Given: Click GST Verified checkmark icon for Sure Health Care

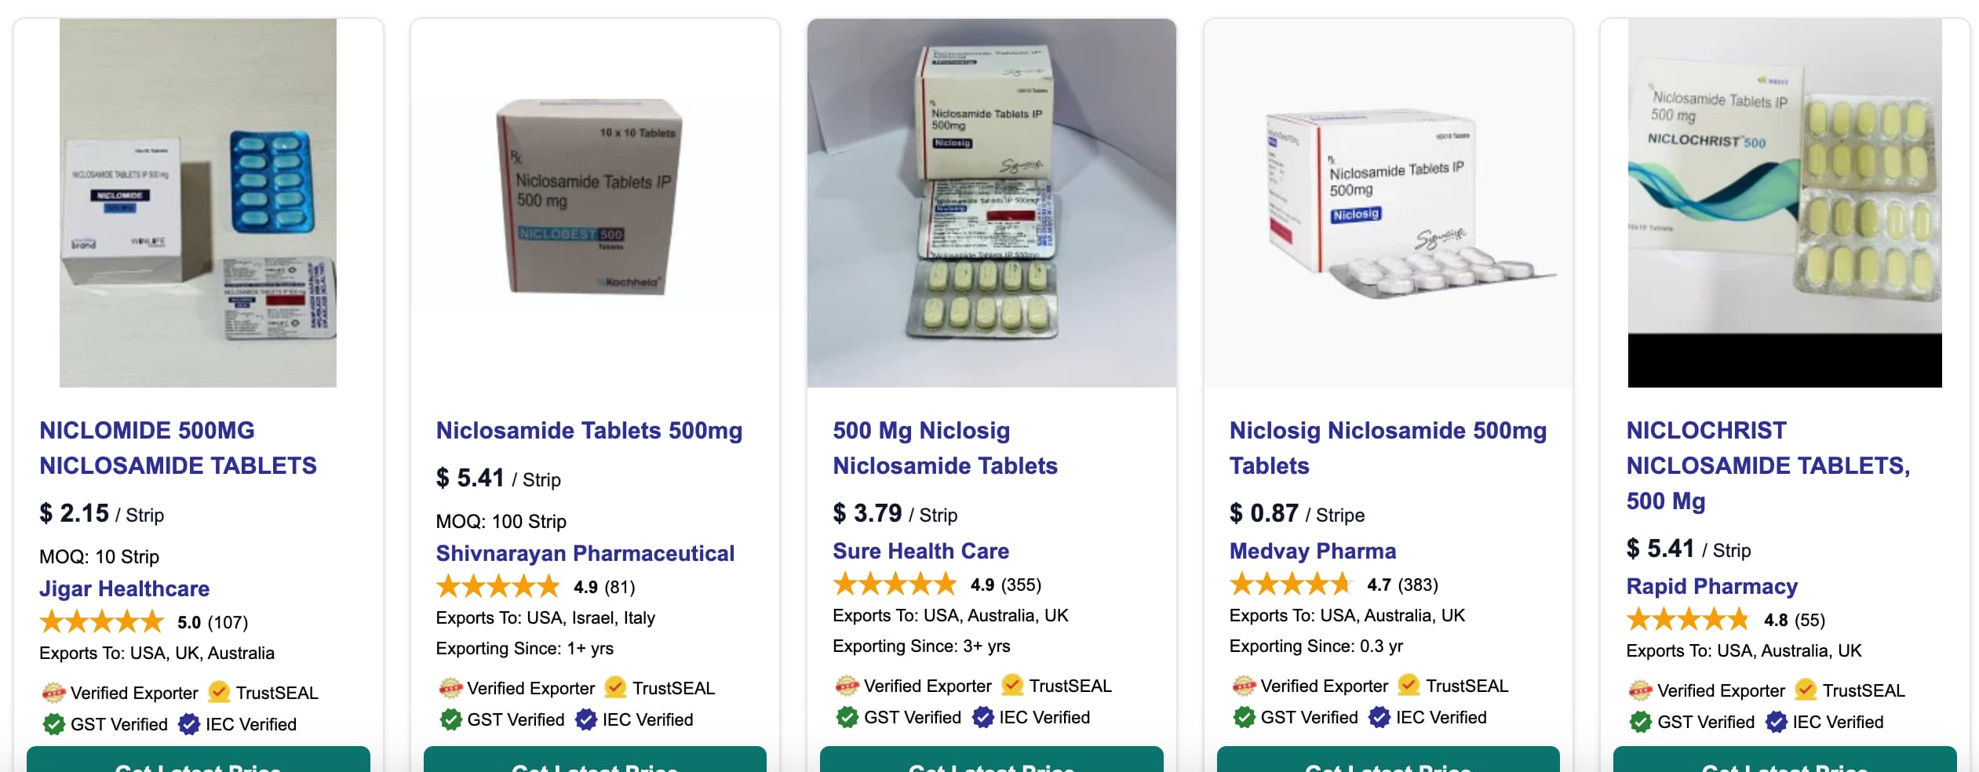Looking at the screenshot, I should click(847, 717).
